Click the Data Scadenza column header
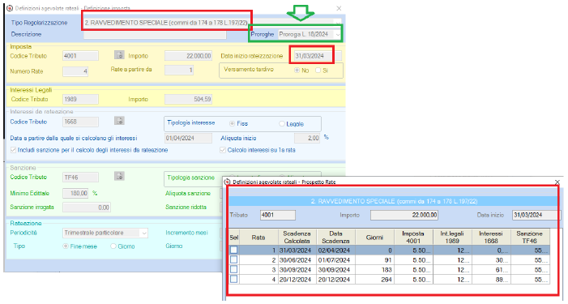The image size is (568, 304). 335,238
